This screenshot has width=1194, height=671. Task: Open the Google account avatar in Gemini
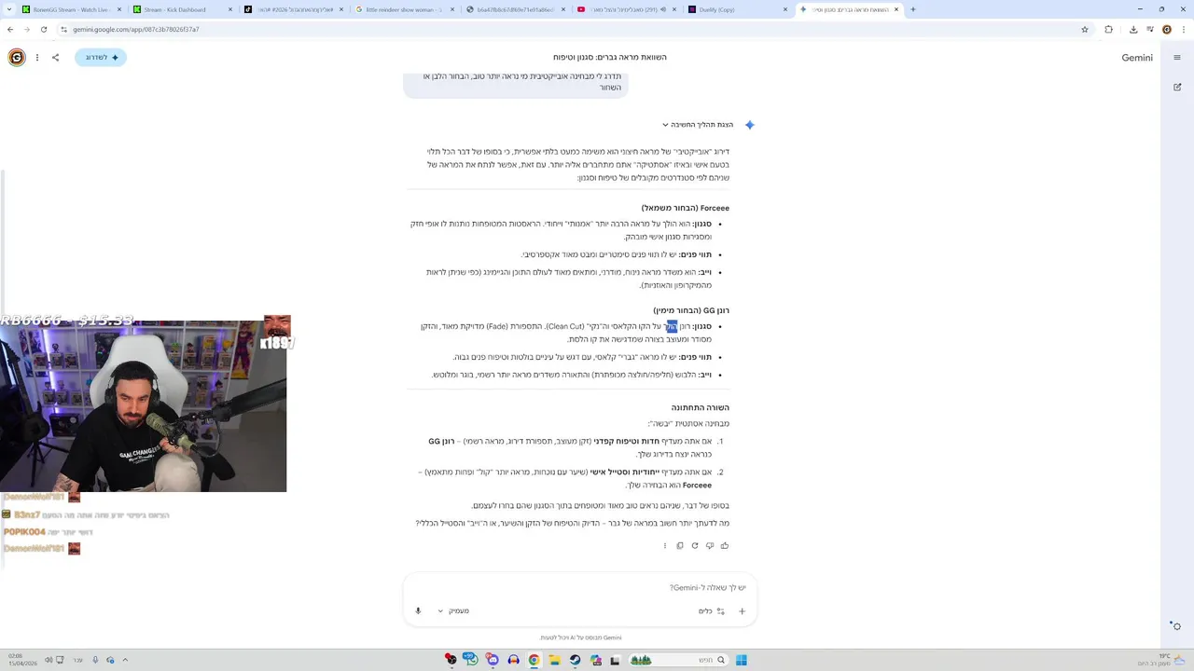pos(17,58)
